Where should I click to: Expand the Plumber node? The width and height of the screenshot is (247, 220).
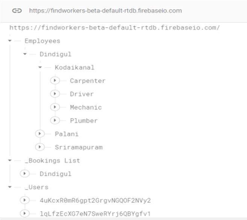click(x=55, y=121)
